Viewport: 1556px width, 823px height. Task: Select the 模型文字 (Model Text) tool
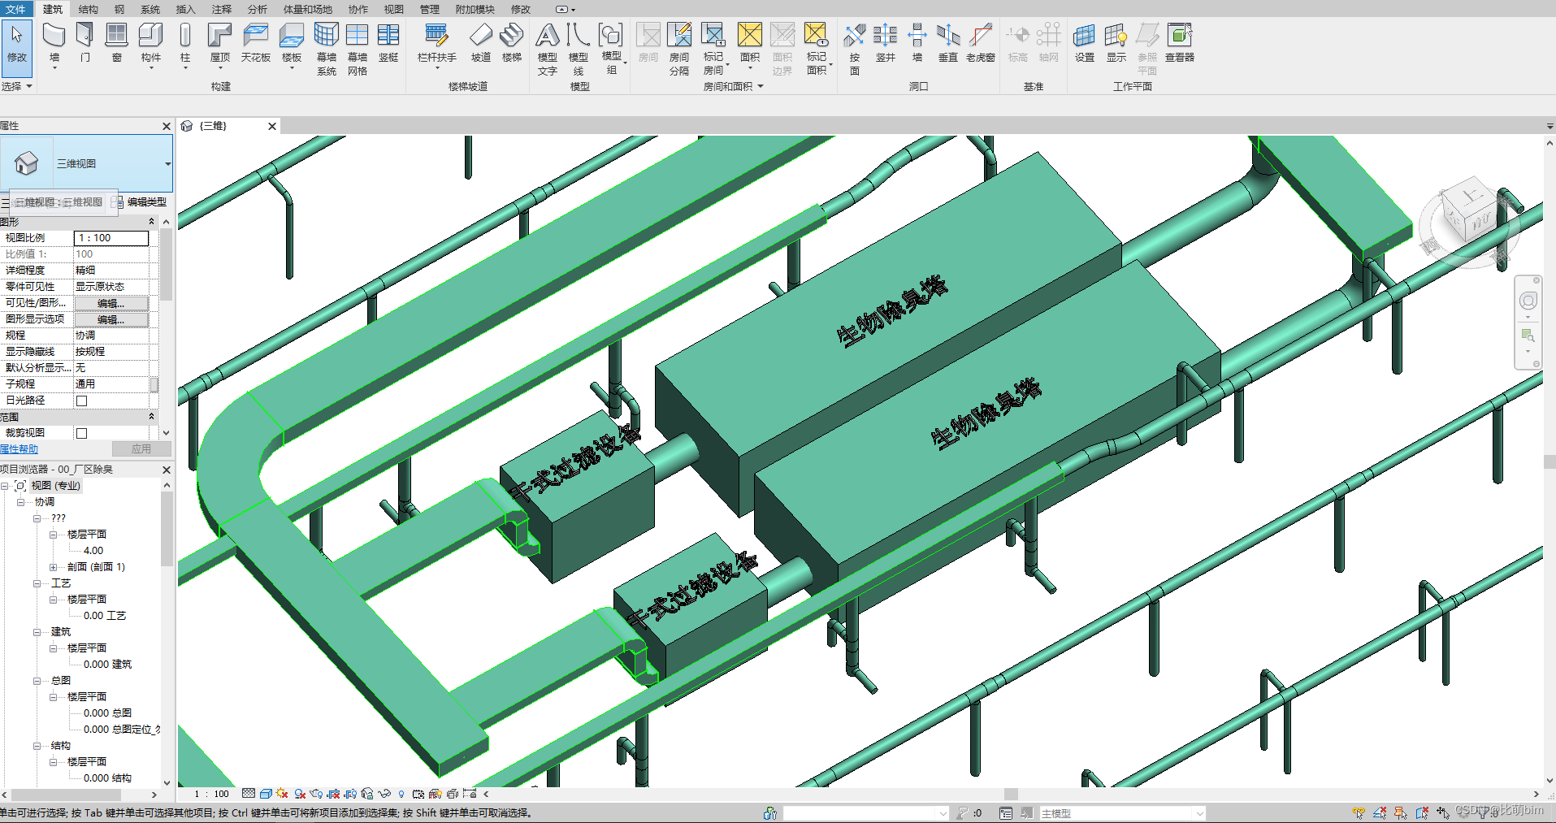(548, 49)
